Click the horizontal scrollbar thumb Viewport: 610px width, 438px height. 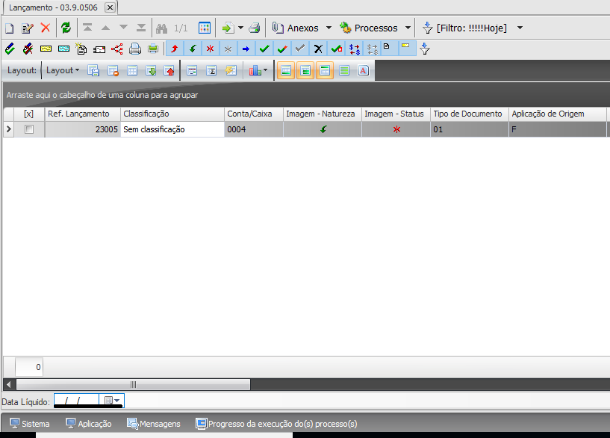[133, 385]
